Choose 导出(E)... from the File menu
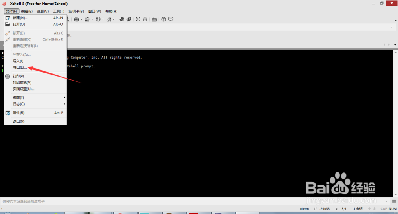Screen dimensions: 398x214 [x=35, y=67]
